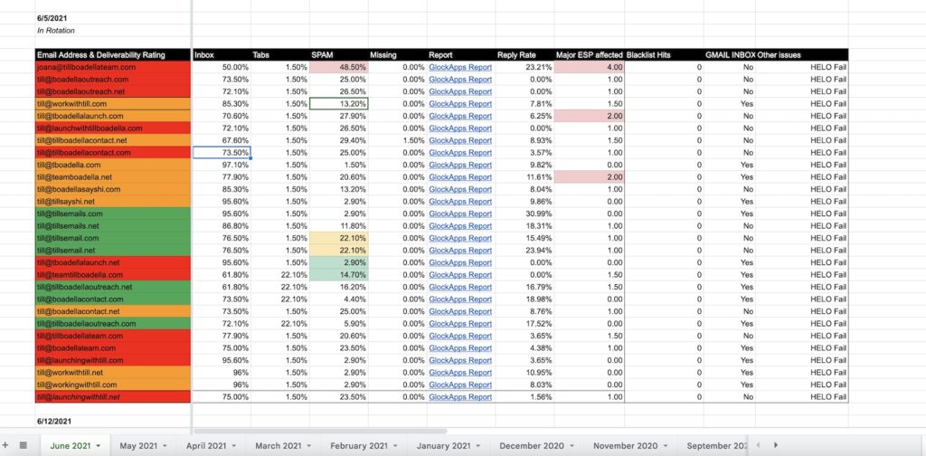Open February 2021 tab dropdown arrow
The width and height of the screenshot is (926, 456).
point(395,446)
